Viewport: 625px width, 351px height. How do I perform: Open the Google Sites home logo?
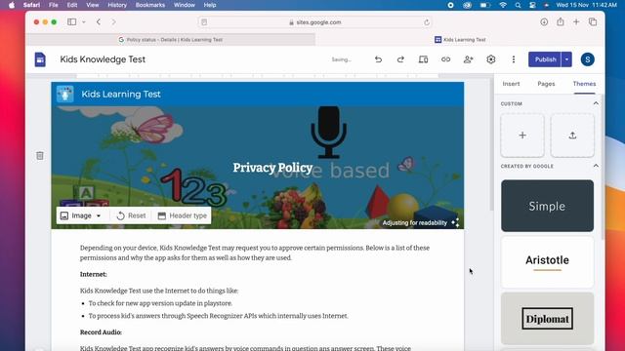[40, 59]
